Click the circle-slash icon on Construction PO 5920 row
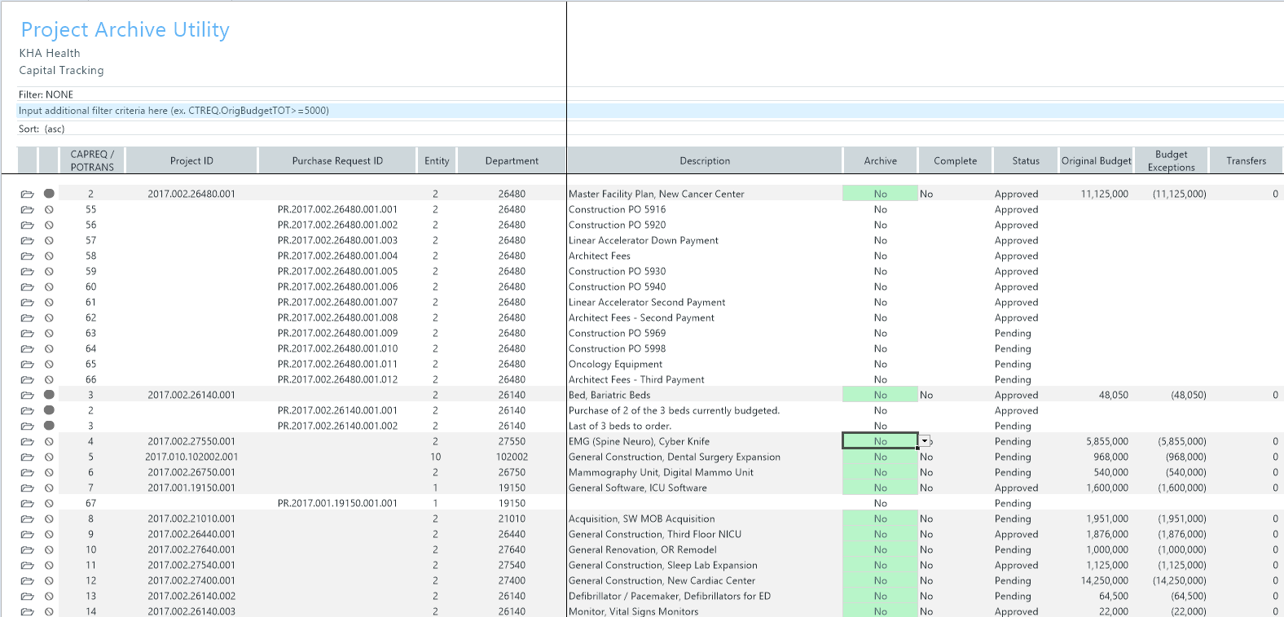Viewport: 1284px width, 617px height. 49,225
